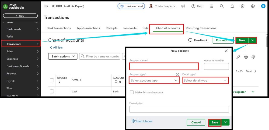Click the Account type column help icon
The height and width of the screenshot is (130, 269).
point(116,82)
